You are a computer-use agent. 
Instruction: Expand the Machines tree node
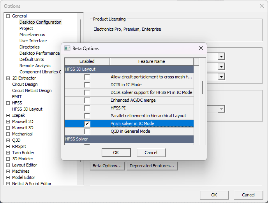pyautogui.click(x=8, y=171)
